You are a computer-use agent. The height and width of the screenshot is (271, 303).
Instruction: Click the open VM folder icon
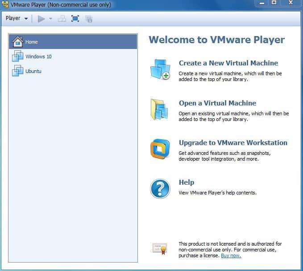click(x=159, y=109)
